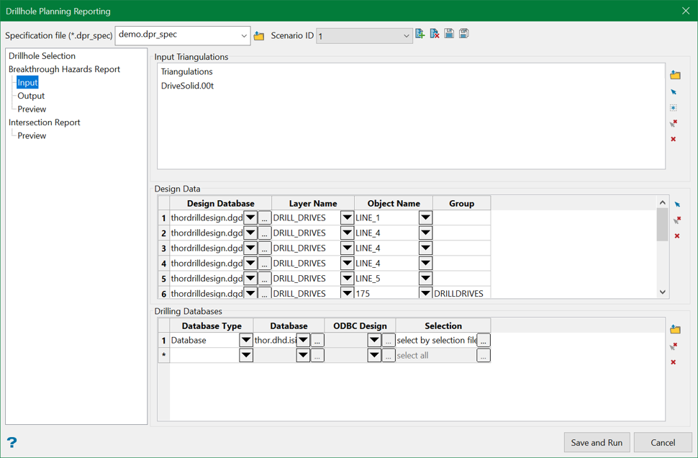Image resolution: width=698 pixels, height=458 pixels.
Task: Click browse folder icon beside Input Triangulations
Action: coord(675,75)
